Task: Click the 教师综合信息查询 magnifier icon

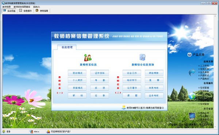Action: click(x=142, y=57)
